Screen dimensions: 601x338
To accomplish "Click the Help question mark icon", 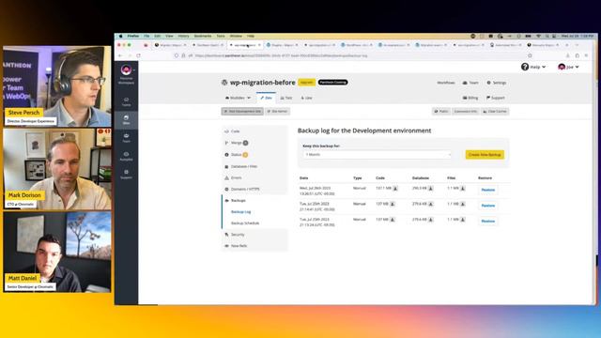I will coord(525,67).
